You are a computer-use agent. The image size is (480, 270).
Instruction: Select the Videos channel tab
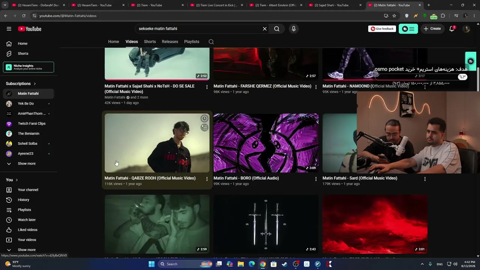132,42
